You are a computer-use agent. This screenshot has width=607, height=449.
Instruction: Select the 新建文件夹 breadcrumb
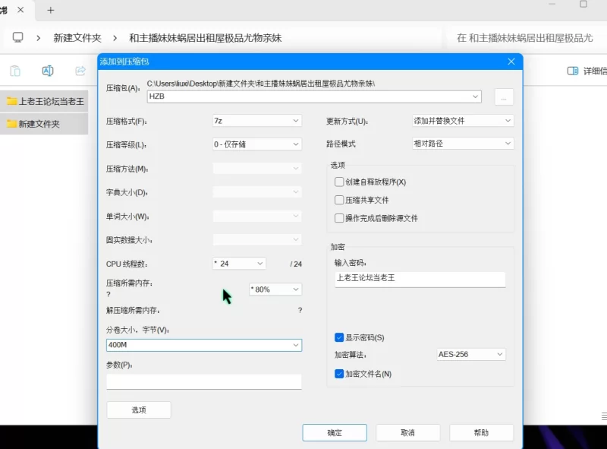pyautogui.click(x=77, y=38)
